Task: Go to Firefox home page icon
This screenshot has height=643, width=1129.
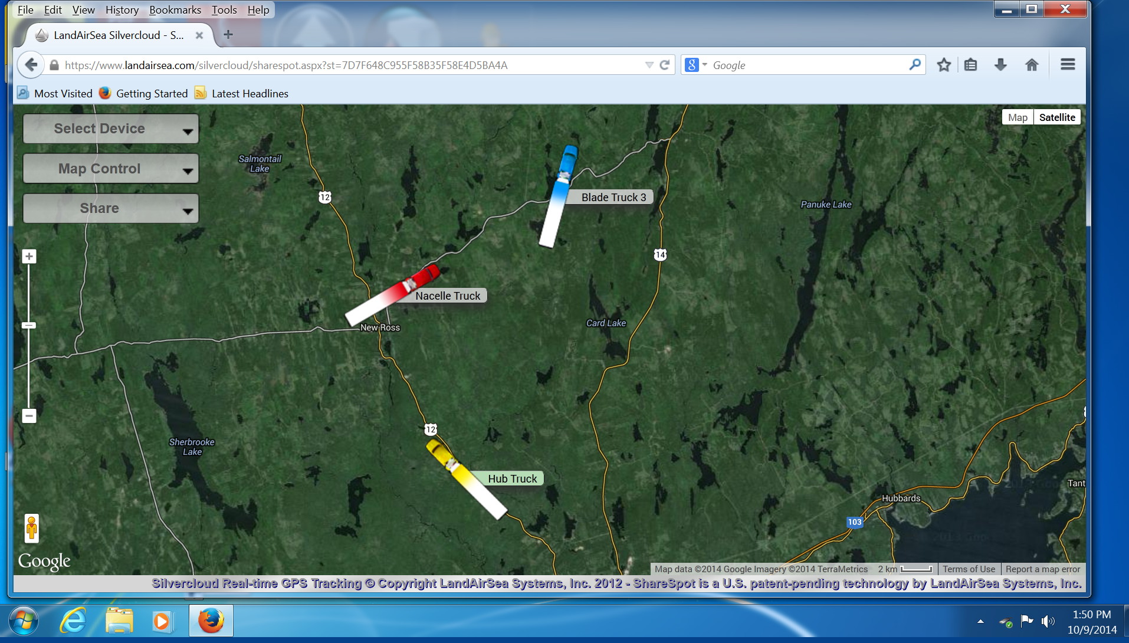Action: (1032, 65)
